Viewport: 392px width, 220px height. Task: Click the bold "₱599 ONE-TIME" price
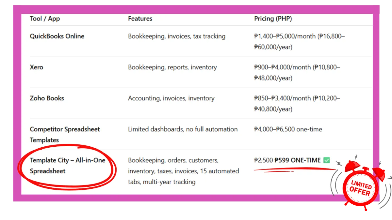tap(298, 160)
